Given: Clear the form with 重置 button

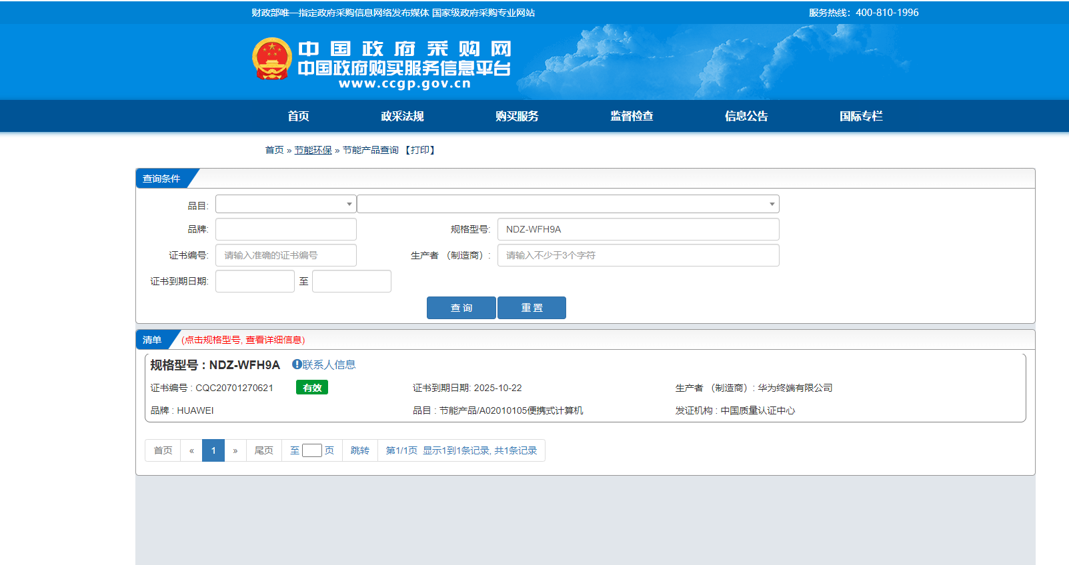Looking at the screenshot, I should coord(532,308).
